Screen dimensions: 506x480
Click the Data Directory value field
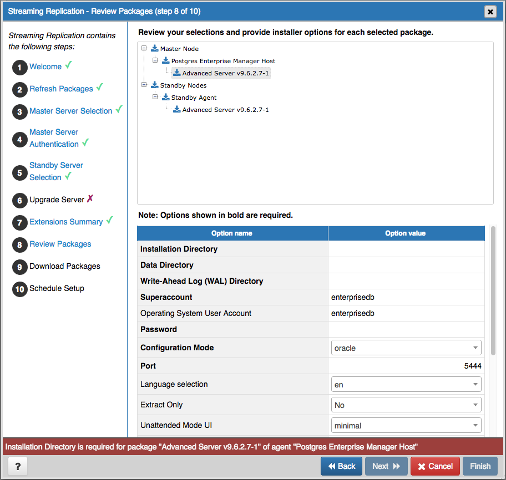pyautogui.click(x=406, y=265)
